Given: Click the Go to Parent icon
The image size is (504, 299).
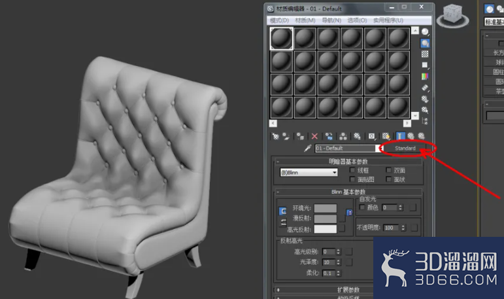Looking at the screenshot, I should click(411, 136).
